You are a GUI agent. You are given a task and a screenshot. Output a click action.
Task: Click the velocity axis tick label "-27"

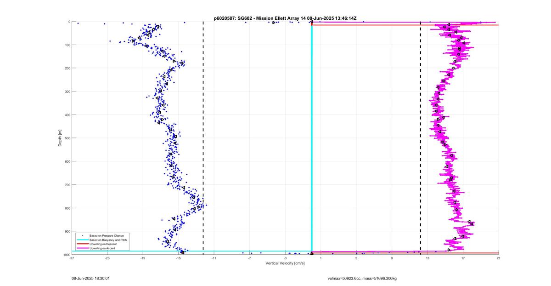tap(72, 258)
